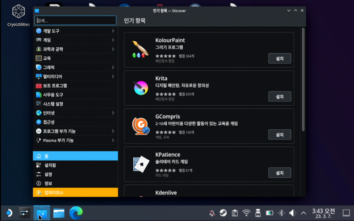The image size is (354, 221).
Task: Click the KPatience card app icon
Action: point(141,164)
